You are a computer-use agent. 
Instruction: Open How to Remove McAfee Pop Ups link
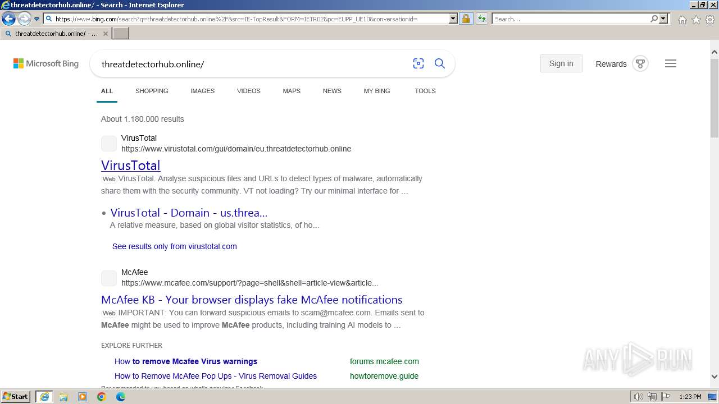[x=216, y=376]
